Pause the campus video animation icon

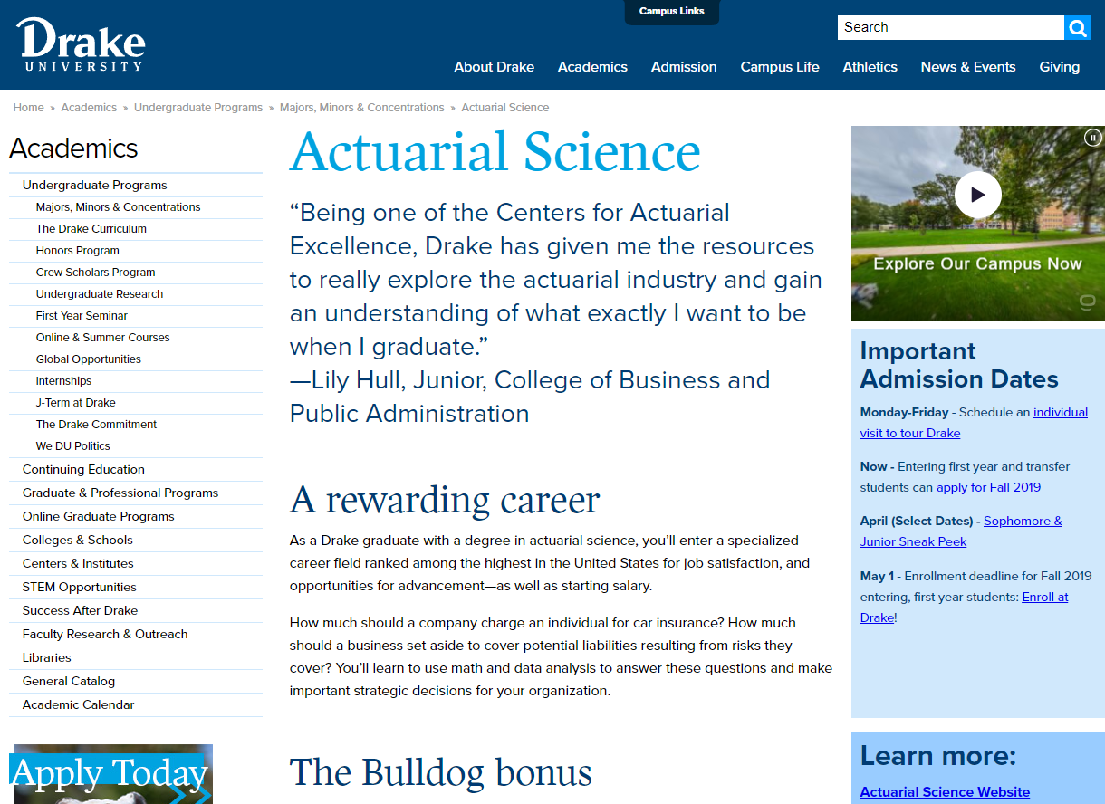point(1092,139)
